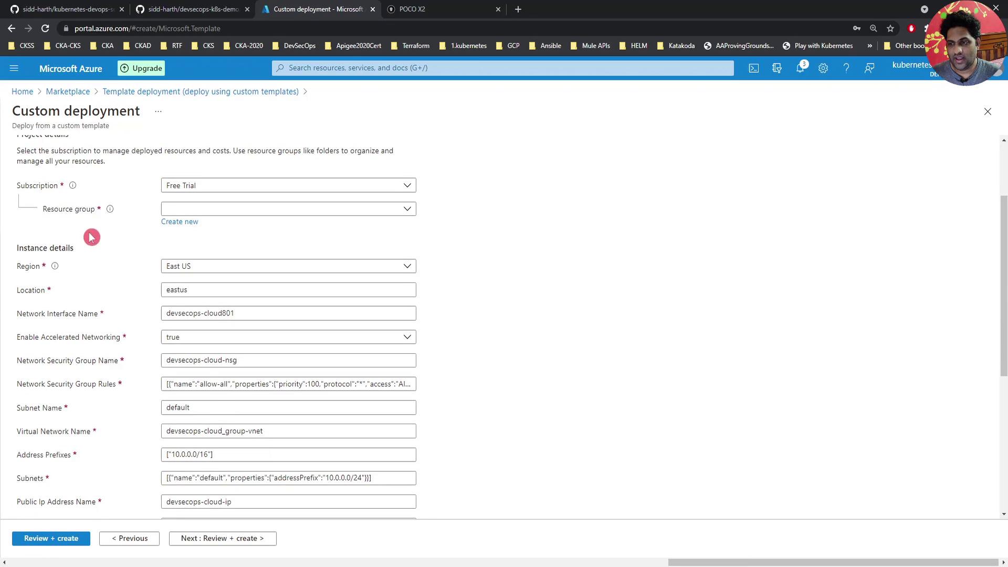Show info tooltip for Subscription

72,185
